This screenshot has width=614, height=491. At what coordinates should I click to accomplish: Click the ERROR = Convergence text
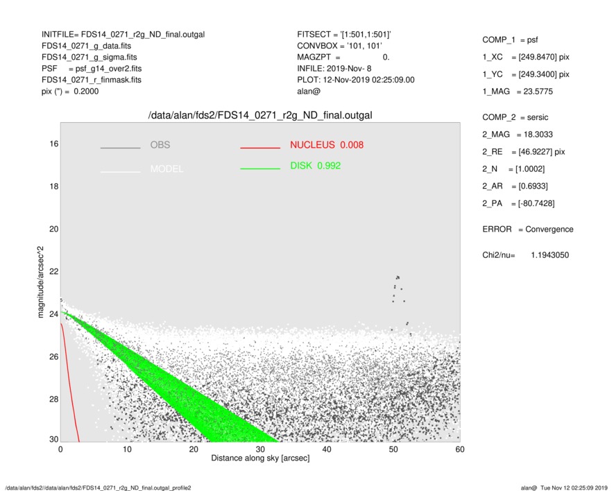click(x=527, y=230)
